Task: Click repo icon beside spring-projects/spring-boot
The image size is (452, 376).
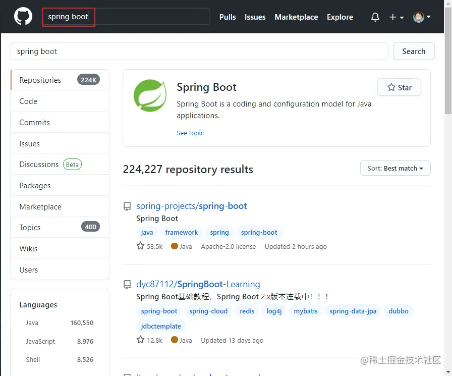Action: click(x=127, y=206)
